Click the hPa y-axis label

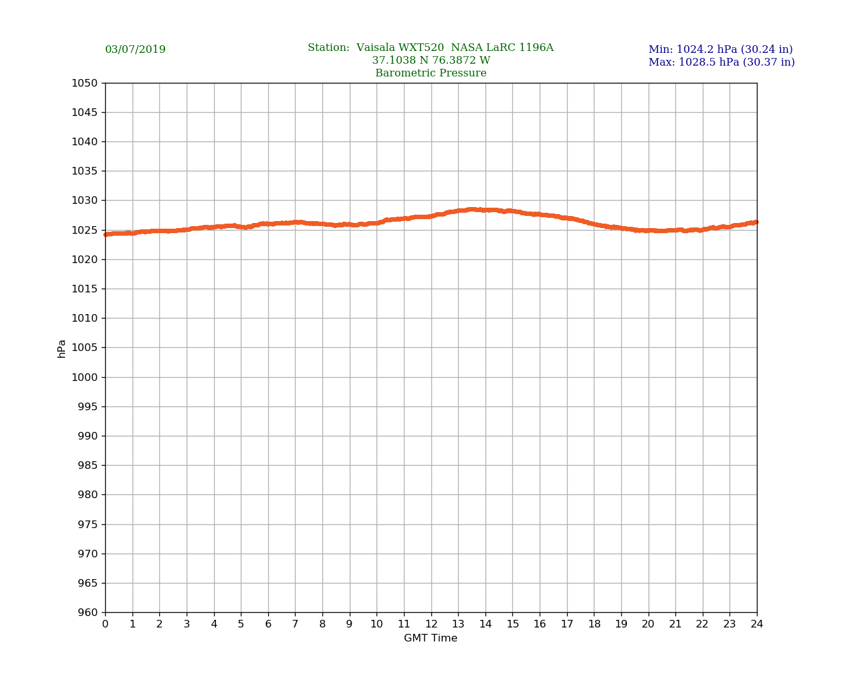62,348
